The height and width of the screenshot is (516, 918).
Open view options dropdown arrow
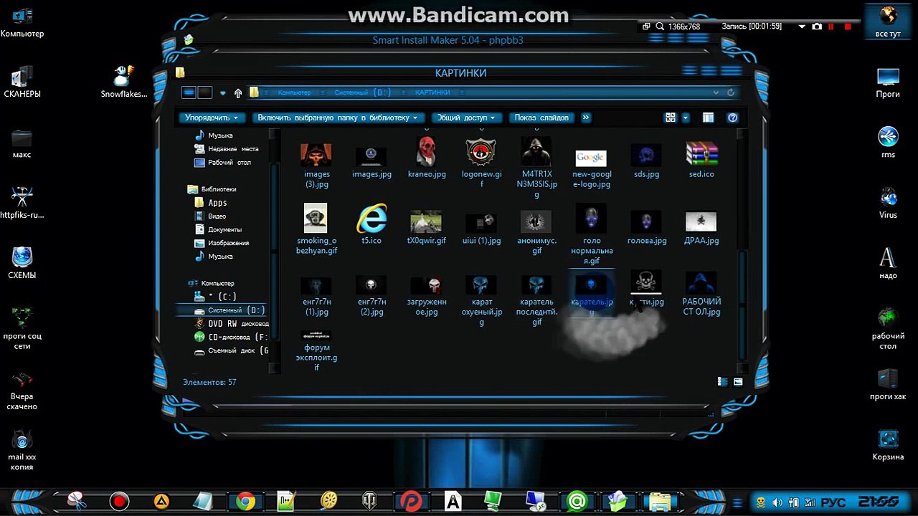[x=686, y=118]
